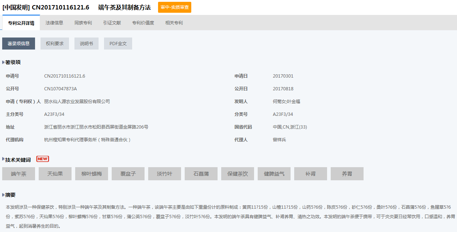The width and height of the screenshot is (457, 232).
Task: Click applicant 丽水仙人源农业发展股份有限公司
Action: (x=77, y=102)
